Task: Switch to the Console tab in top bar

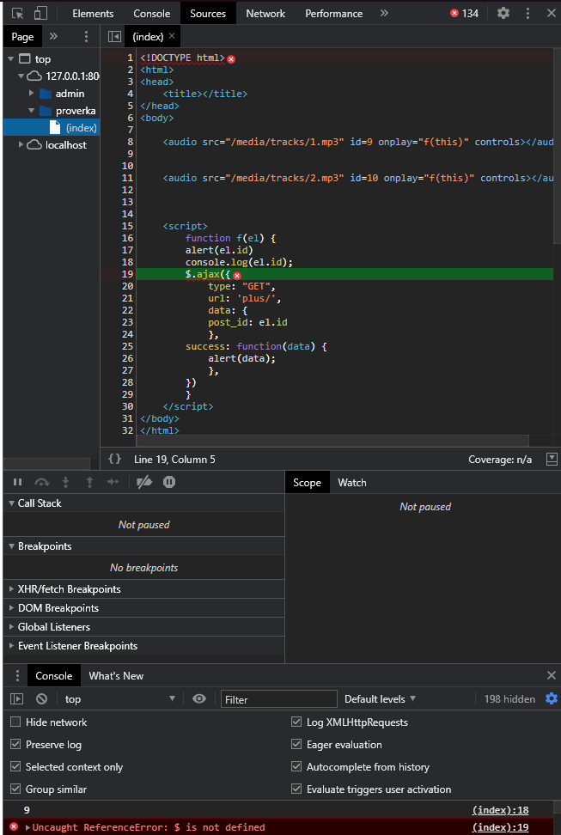Action: [x=152, y=13]
